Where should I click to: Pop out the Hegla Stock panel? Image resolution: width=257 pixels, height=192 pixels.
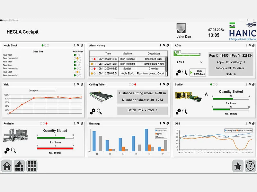82,45
